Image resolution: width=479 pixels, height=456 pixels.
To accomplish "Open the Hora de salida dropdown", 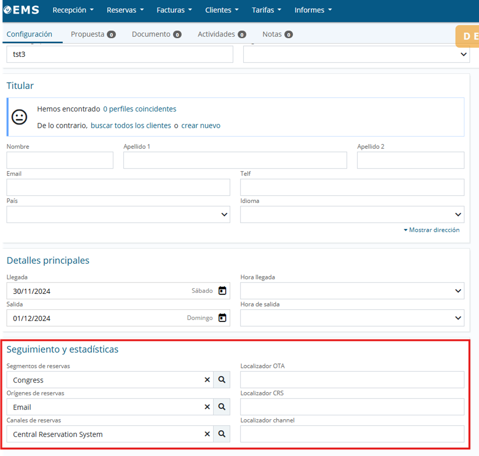I will click(458, 318).
